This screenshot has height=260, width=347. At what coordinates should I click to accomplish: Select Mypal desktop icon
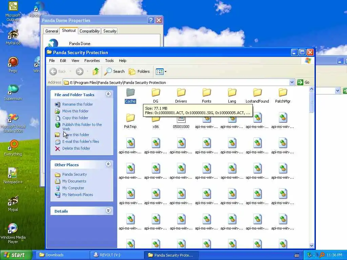(13, 203)
